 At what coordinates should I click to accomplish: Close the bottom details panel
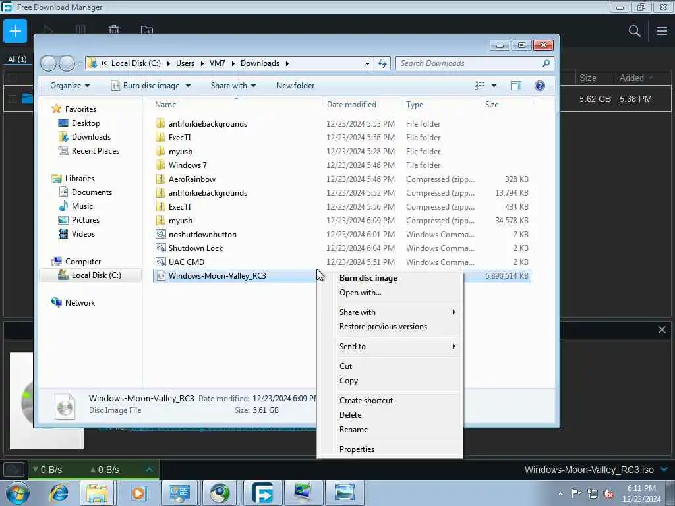(662, 330)
